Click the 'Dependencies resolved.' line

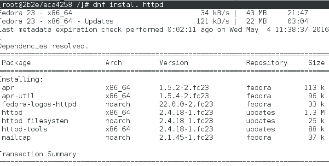coord(44,46)
